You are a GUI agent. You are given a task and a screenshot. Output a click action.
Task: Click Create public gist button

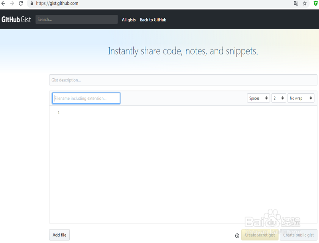click(x=298, y=235)
